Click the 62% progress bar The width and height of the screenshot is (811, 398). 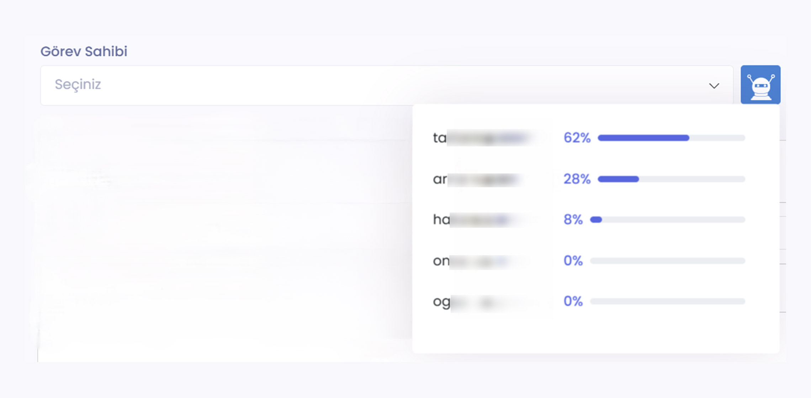point(671,138)
